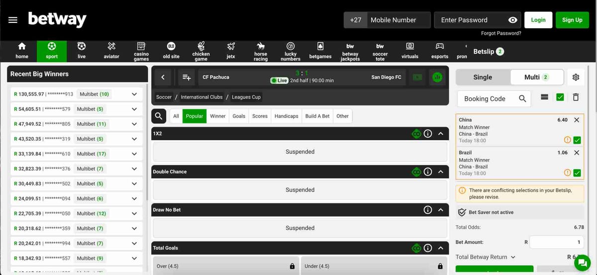
Task: Toggle password visibility eye icon
Action: pyautogui.click(x=513, y=20)
